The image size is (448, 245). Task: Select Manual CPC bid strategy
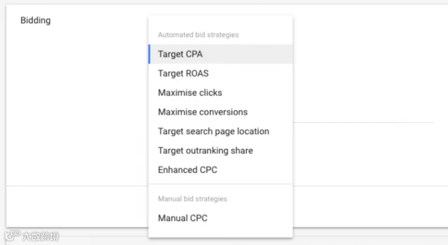point(183,218)
